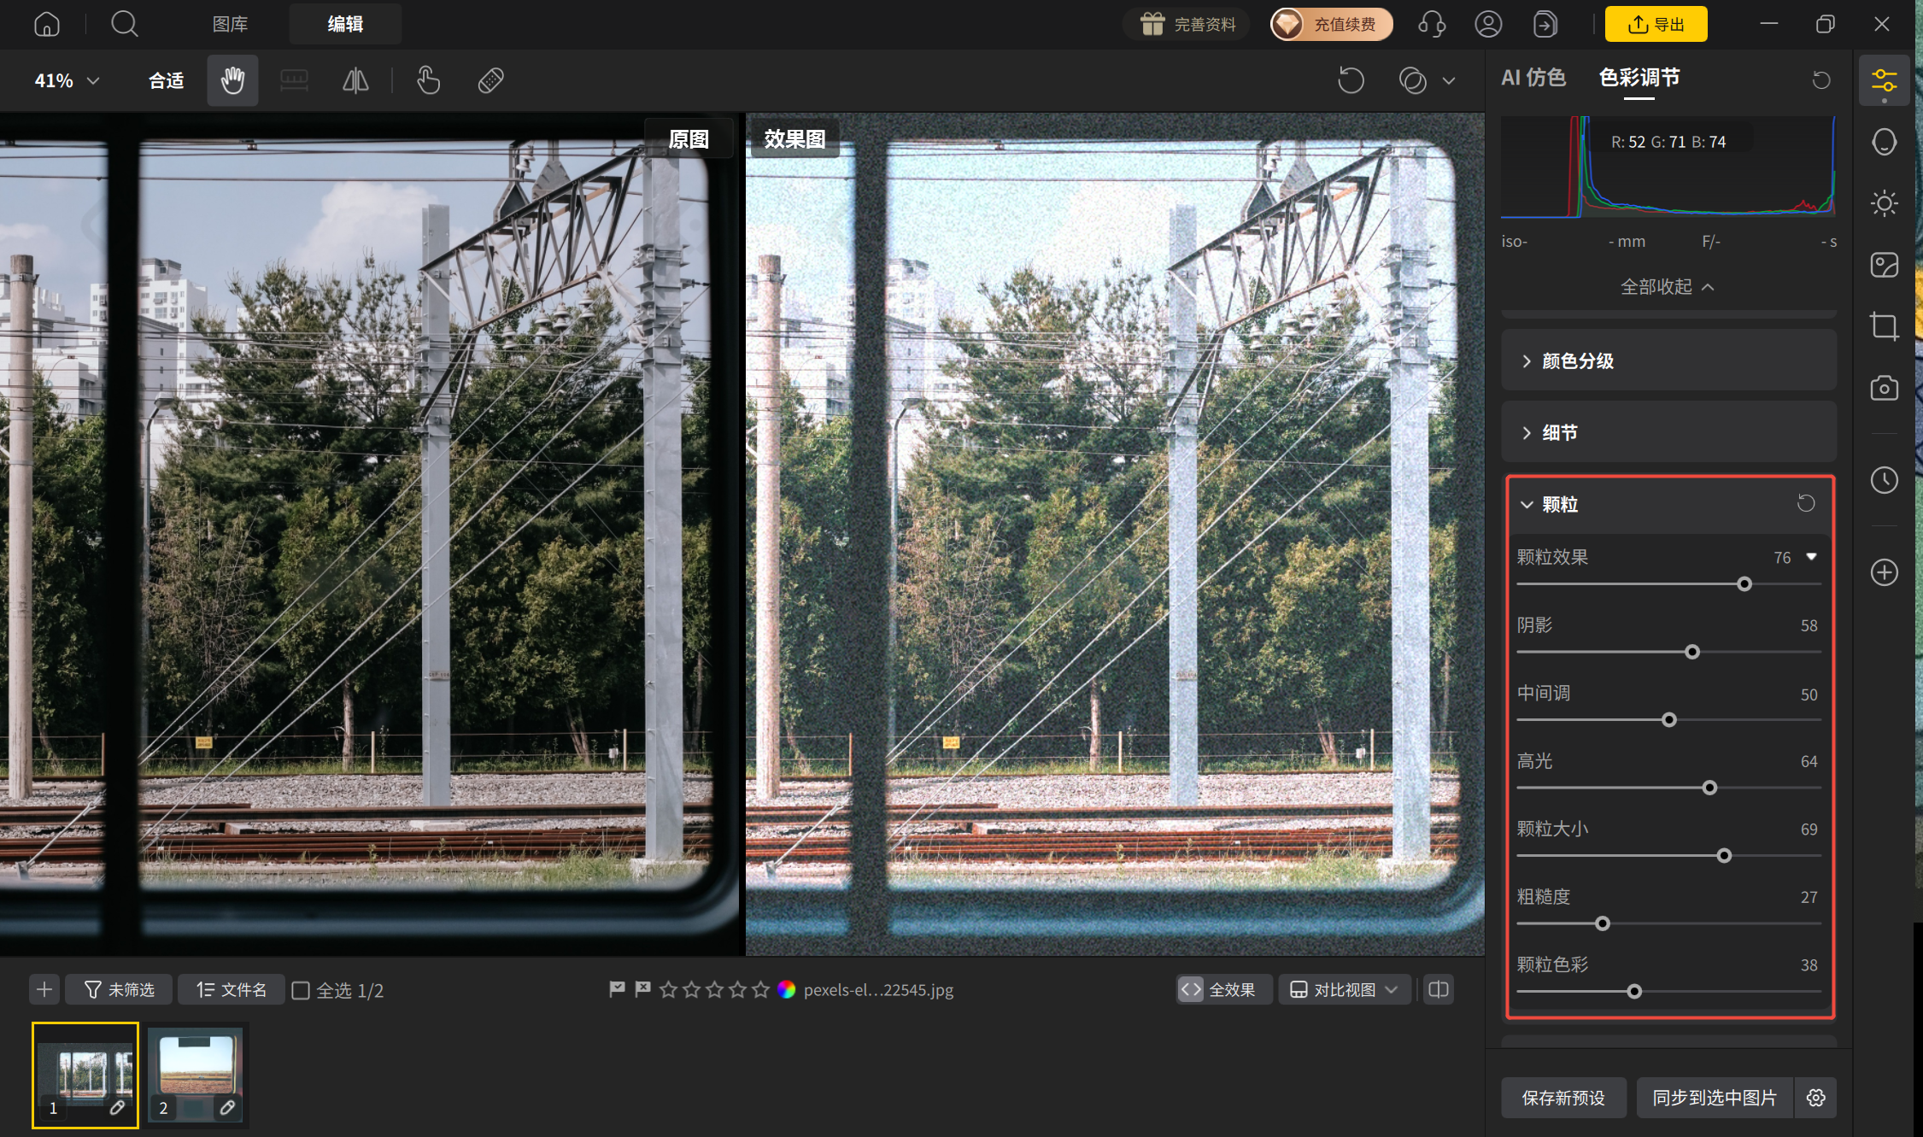
Task: Click 同步到选中图片 button
Action: coord(1715,1097)
